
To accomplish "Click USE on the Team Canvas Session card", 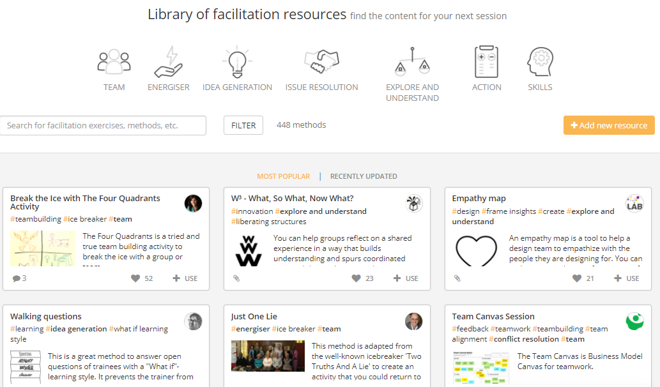I will tap(626, 383).
